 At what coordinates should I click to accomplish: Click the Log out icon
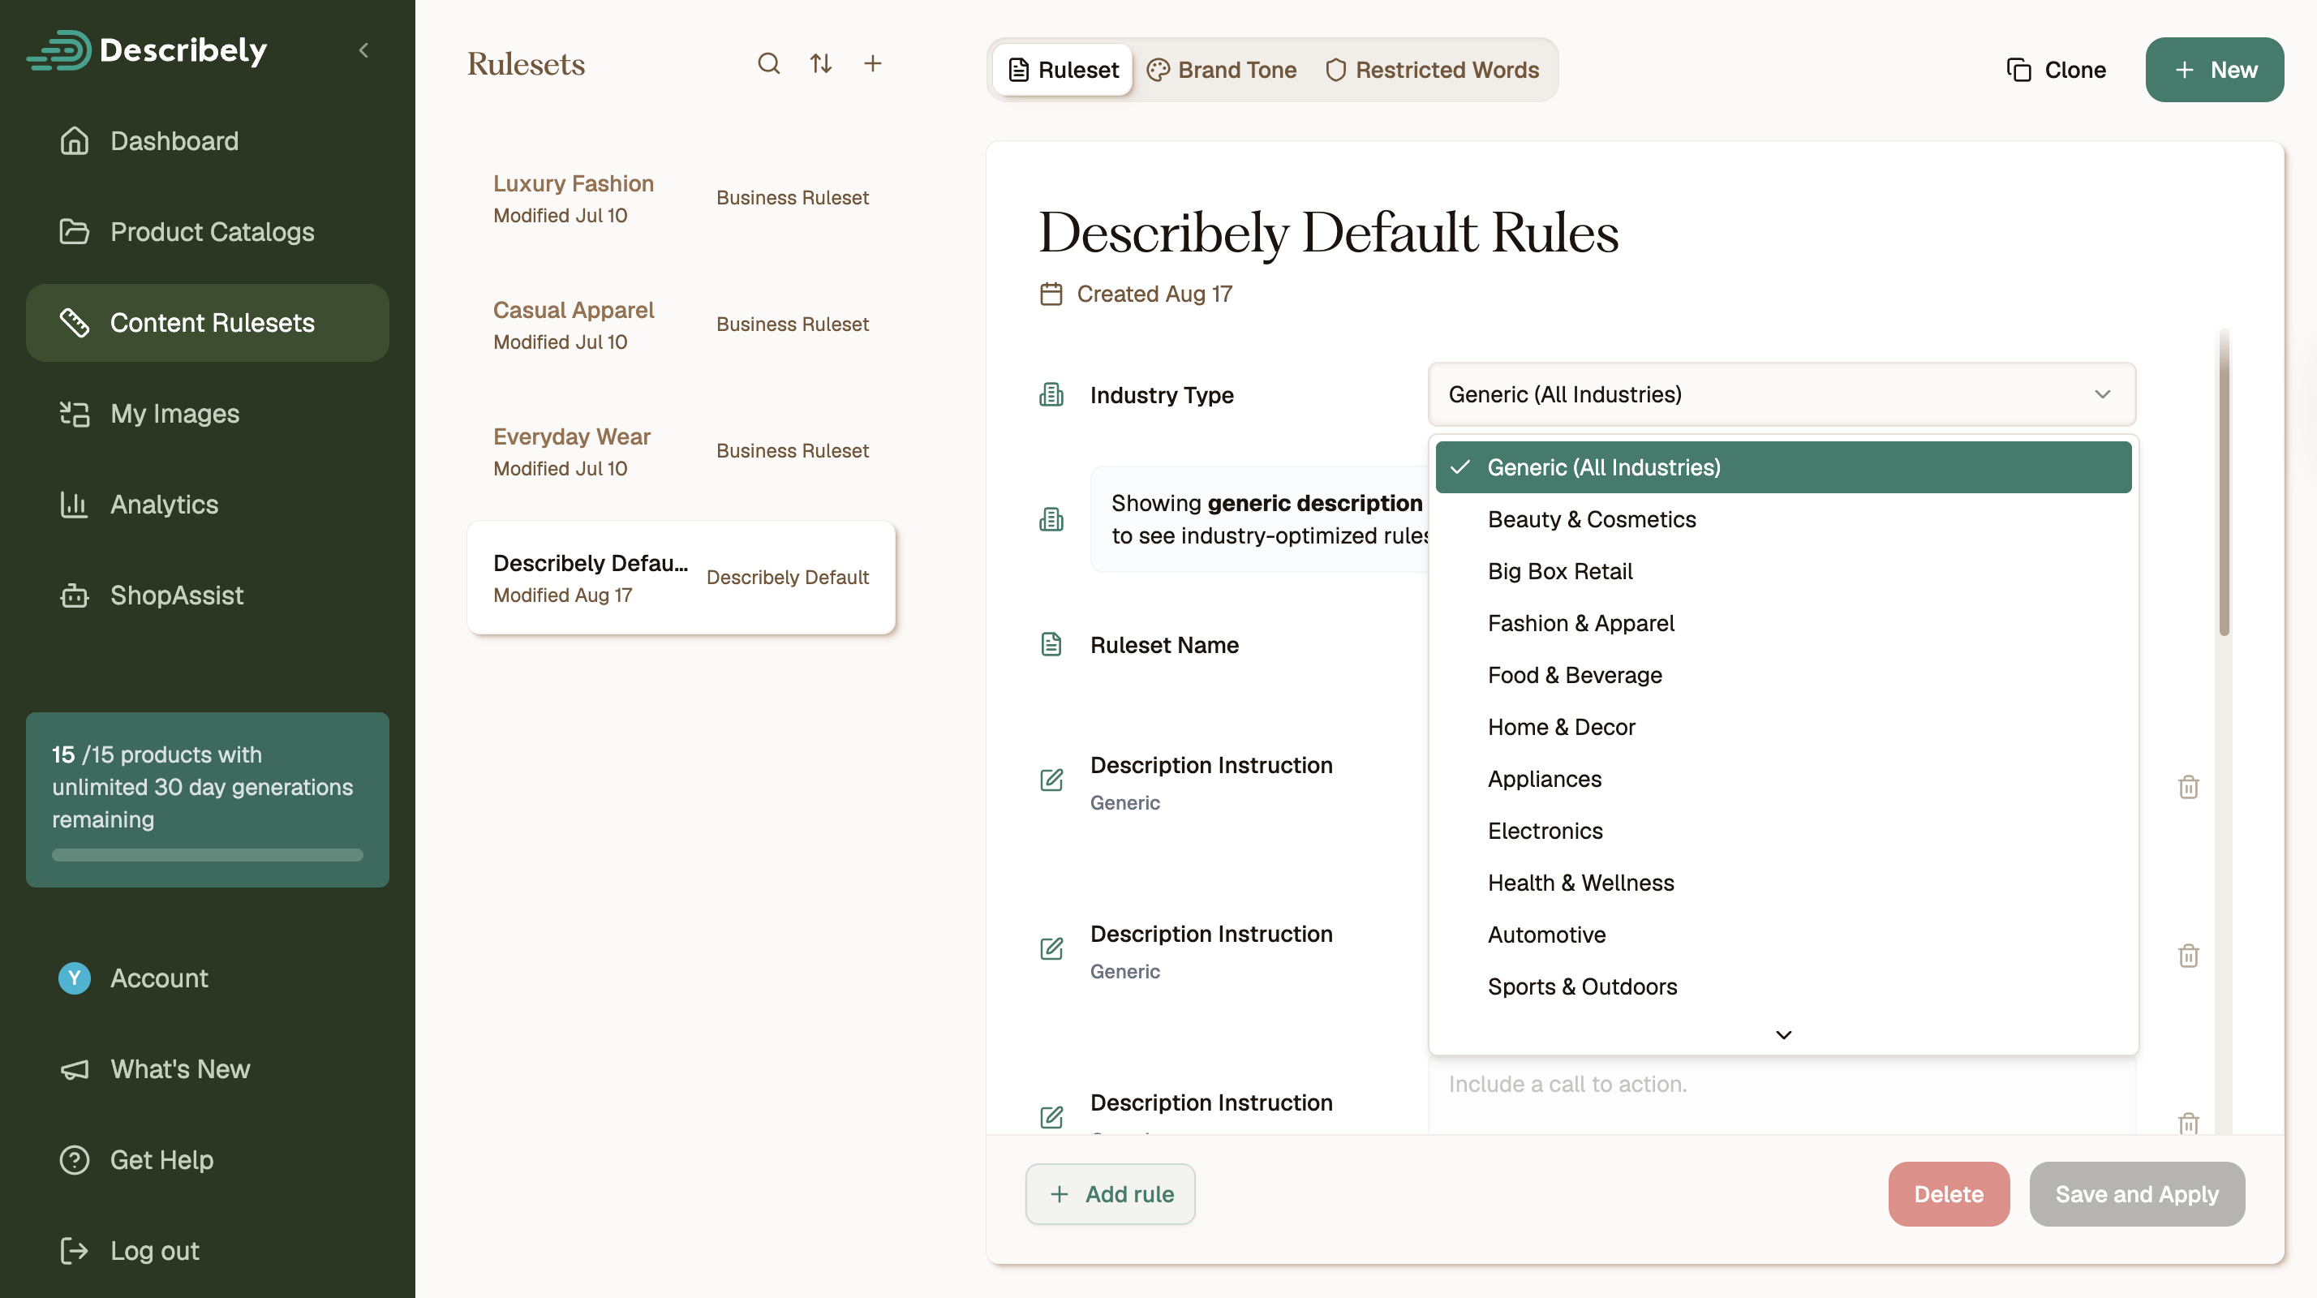point(75,1251)
